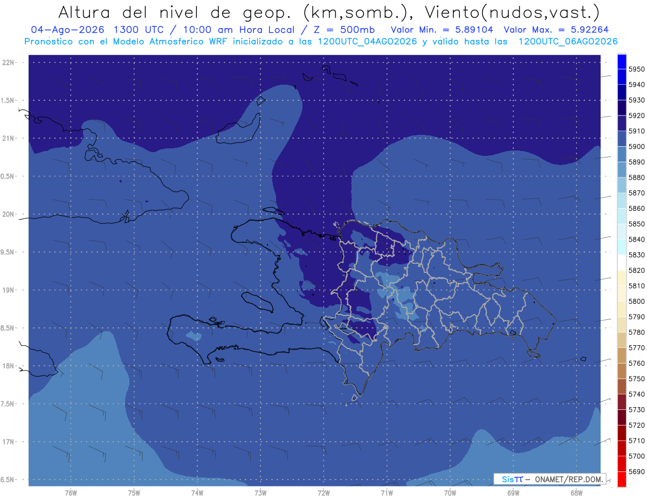Click the "5830" legend value

(x=637, y=255)
